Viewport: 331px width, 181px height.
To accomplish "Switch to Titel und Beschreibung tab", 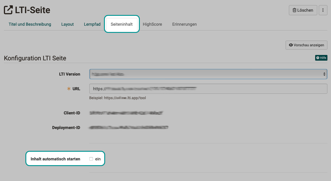I will click(x=30, y=24).
